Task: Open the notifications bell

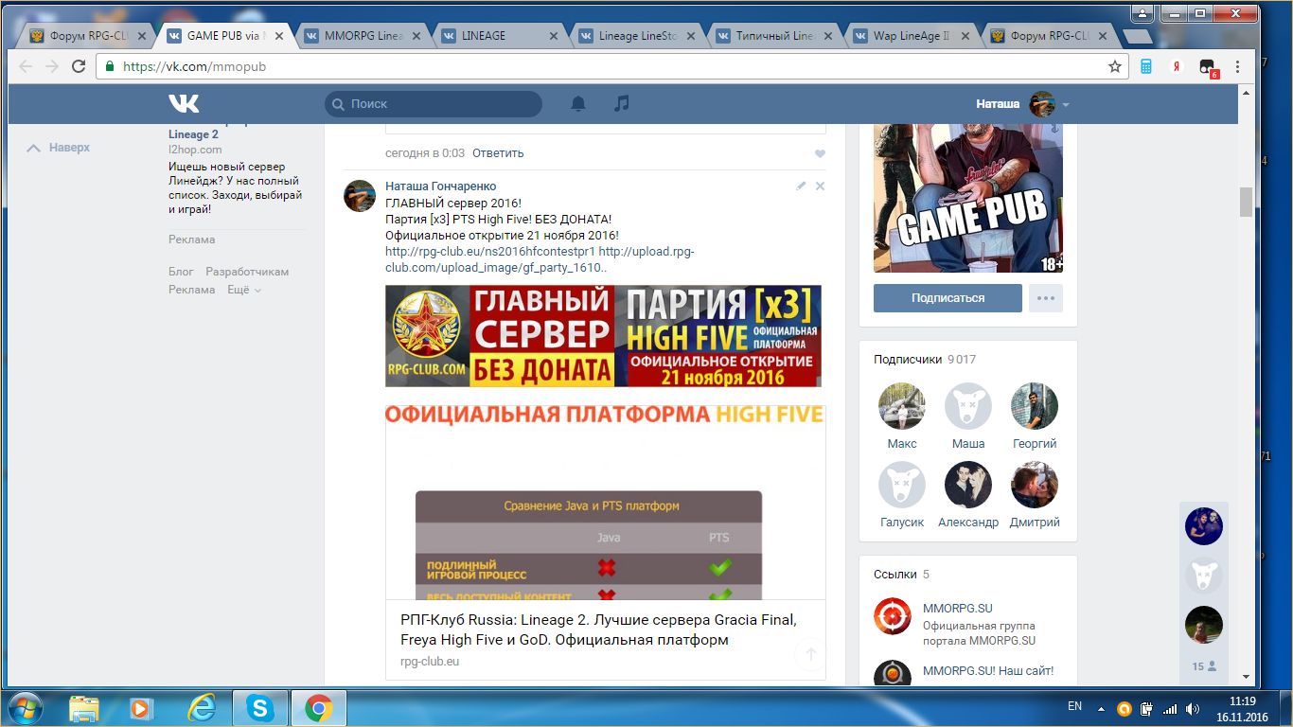Action: (x=578, y=103)
